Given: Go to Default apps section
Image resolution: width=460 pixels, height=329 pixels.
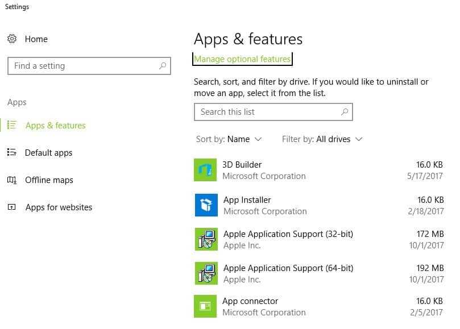Looking at the screenshot, I should pos(49,153).
